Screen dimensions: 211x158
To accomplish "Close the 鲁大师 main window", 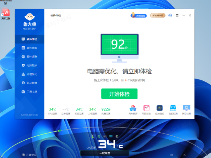I will tap(190, 15).
